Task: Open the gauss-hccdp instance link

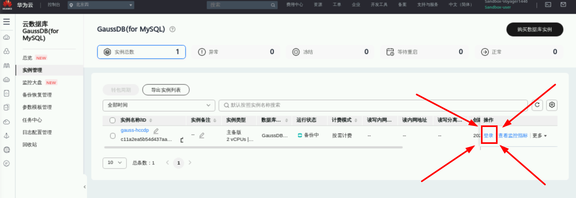Action: [x=135, y=130]
